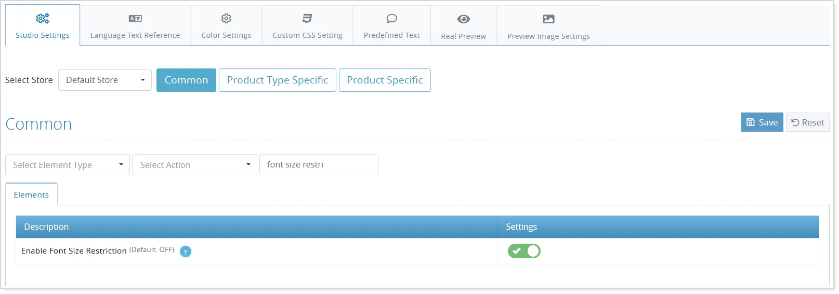Click the Custom CSS Setting icon
Screen dimensions: 839x294
(x=307, y=19)
